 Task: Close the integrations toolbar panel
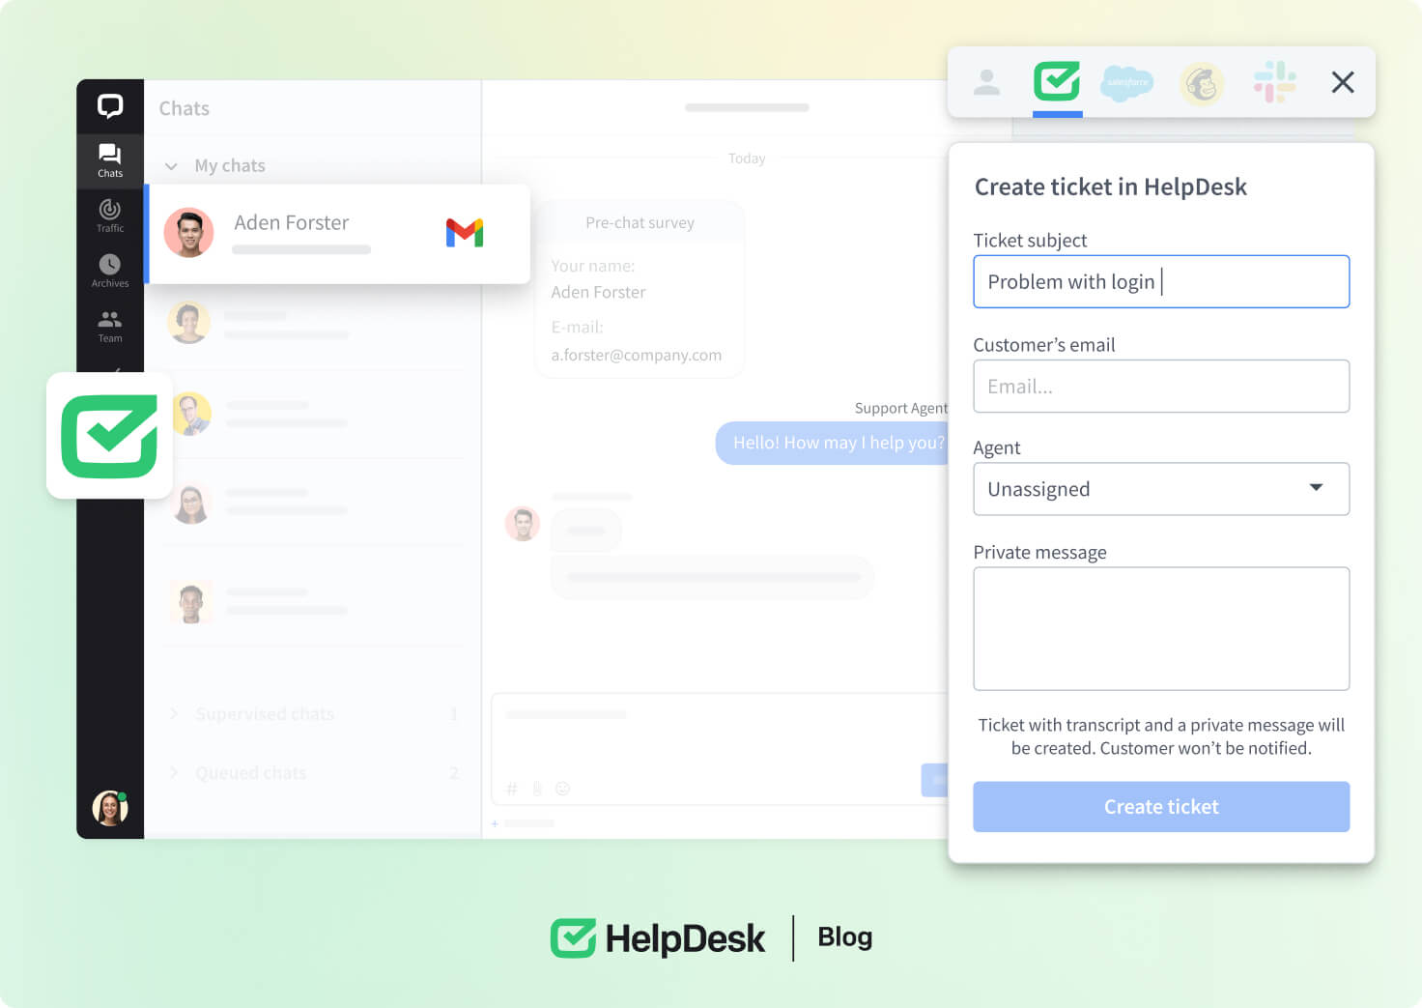[x=1342, y=83]
